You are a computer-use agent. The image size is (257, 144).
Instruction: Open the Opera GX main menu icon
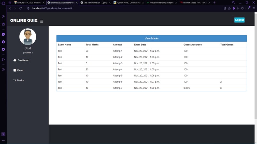click(3, 3)
